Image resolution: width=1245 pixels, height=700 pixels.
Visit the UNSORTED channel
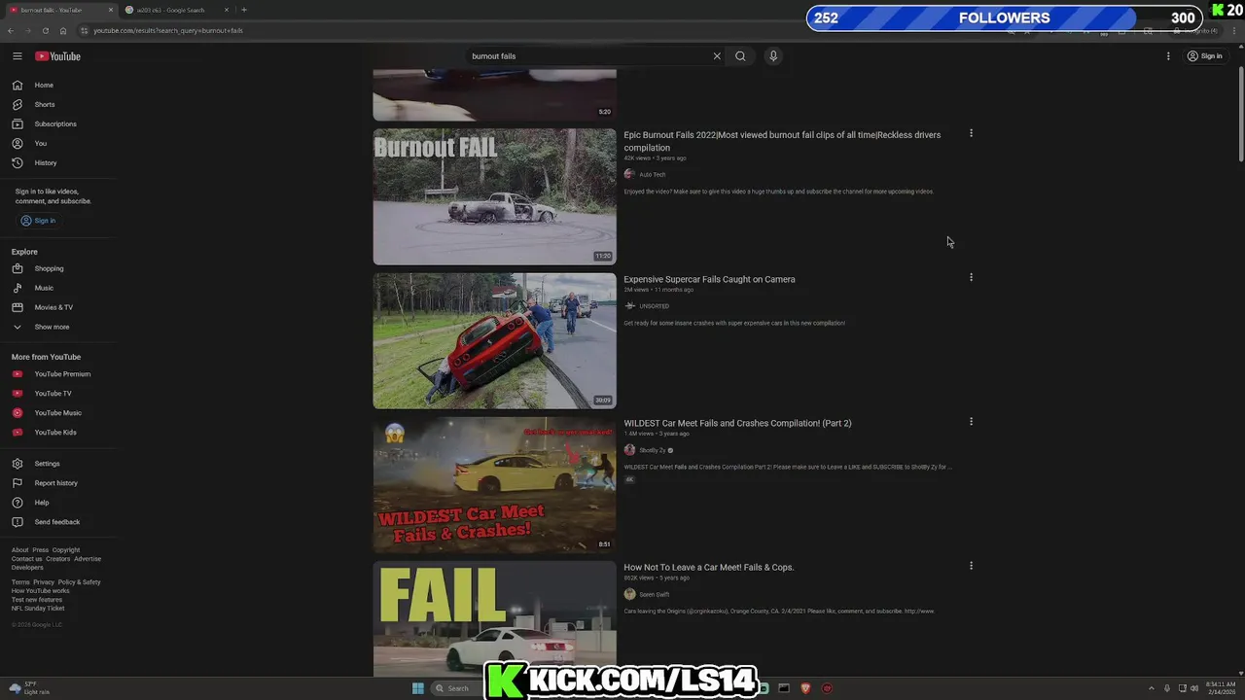654,306
